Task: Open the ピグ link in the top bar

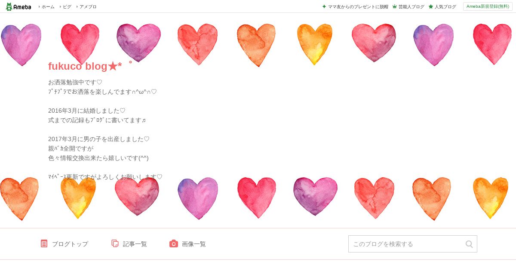Action: point(67,6)
